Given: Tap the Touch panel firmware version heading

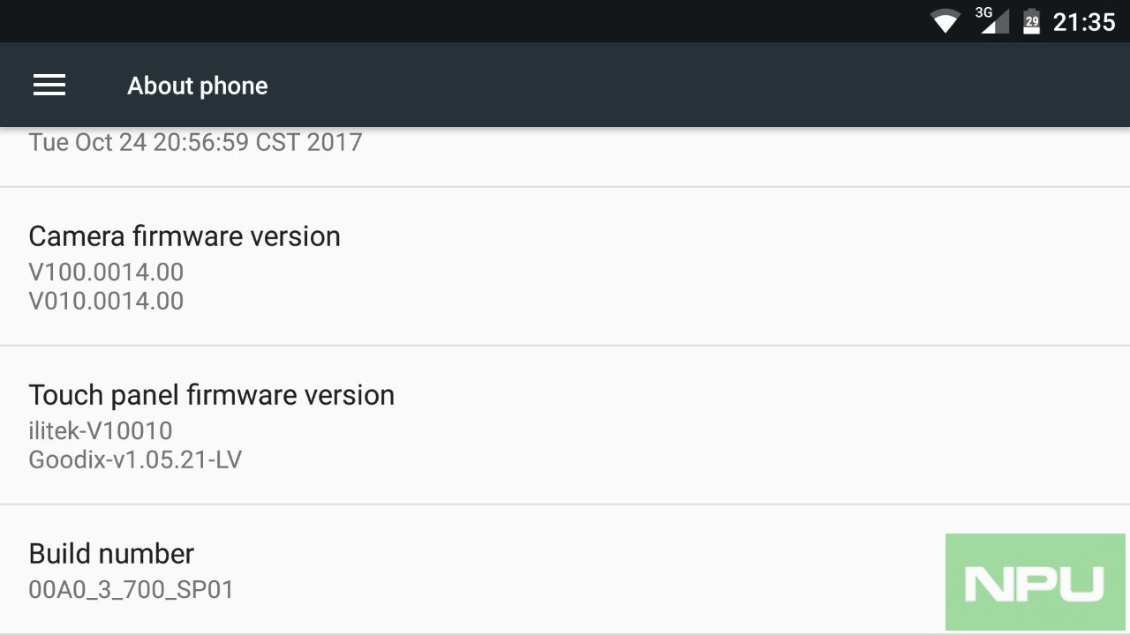Looking at the screenshot, I should tap(211, 395).
